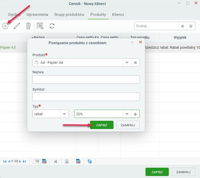200x178 pixels.
Task: Go to last page of grid
Action: (24, 161)
